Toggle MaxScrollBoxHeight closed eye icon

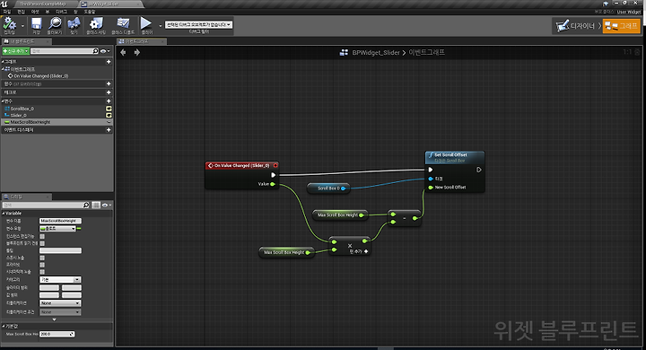pos(109,122)
